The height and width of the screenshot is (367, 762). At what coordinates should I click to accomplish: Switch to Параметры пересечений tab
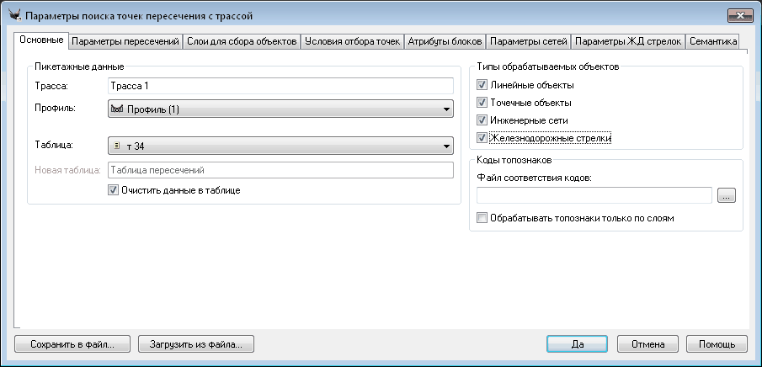coord(125,41)
